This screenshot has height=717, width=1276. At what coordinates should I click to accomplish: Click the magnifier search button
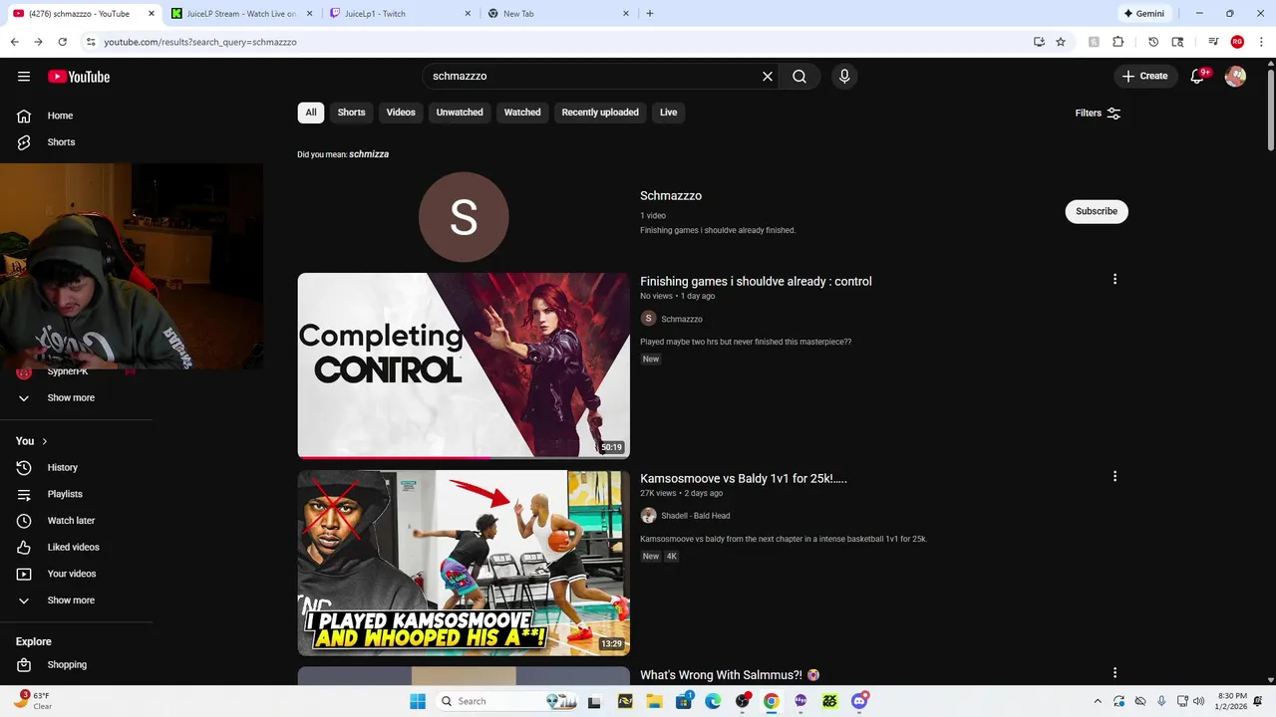point(799,77)
